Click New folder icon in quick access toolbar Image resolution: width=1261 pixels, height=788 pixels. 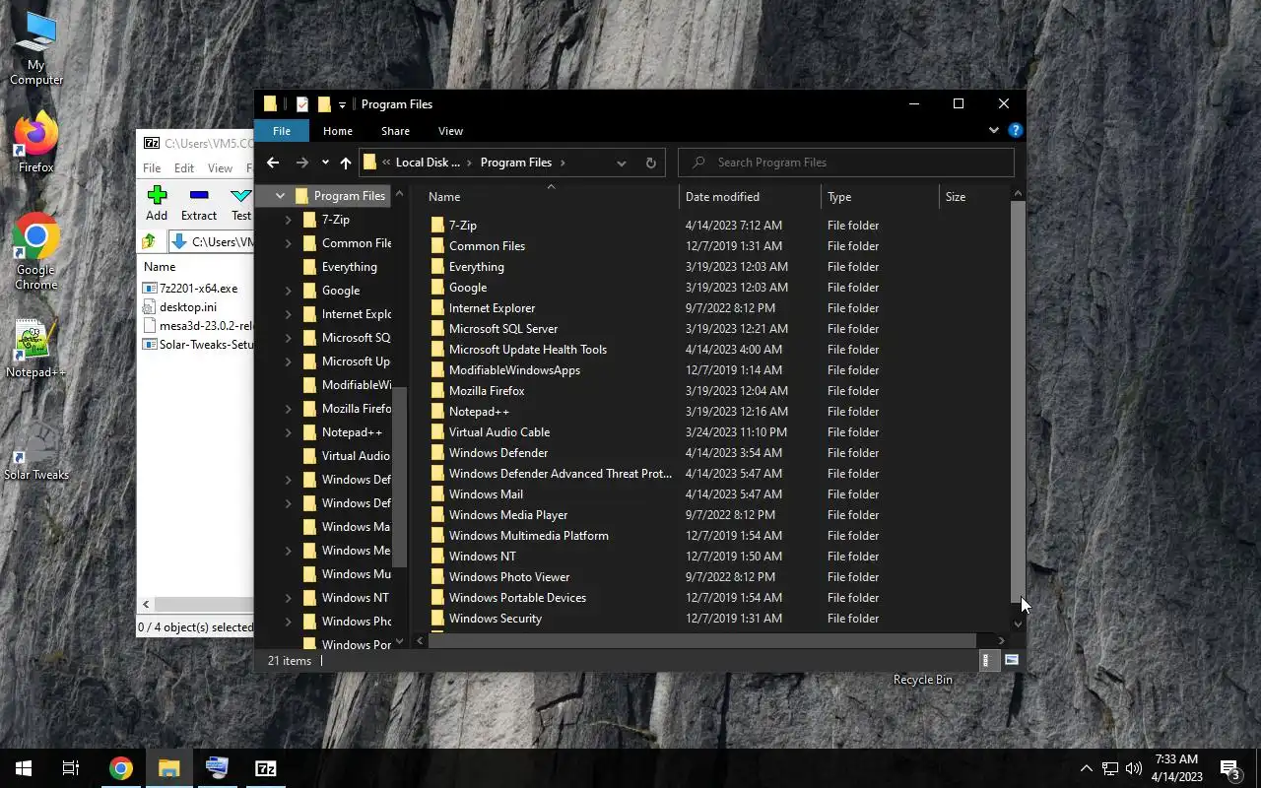(x=324, y=104)
